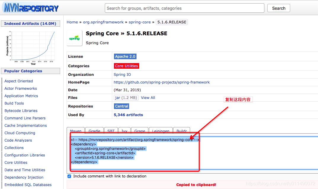Toggle Include comment with link to declaration
318x189 pixels.
click(69, 176)
